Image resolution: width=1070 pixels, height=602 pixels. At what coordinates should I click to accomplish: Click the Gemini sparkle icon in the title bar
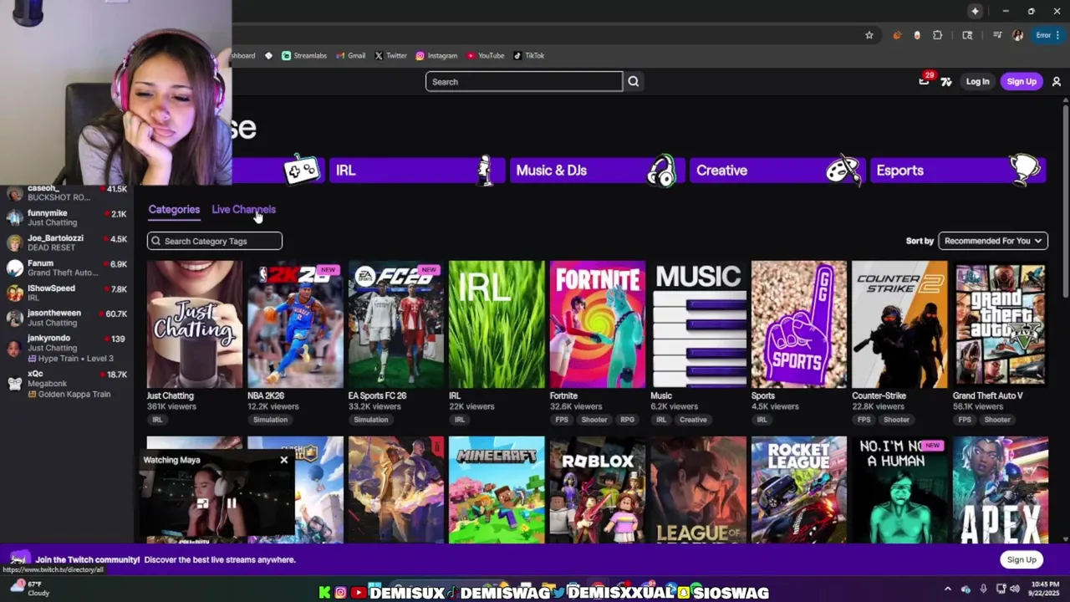(975, 11)
